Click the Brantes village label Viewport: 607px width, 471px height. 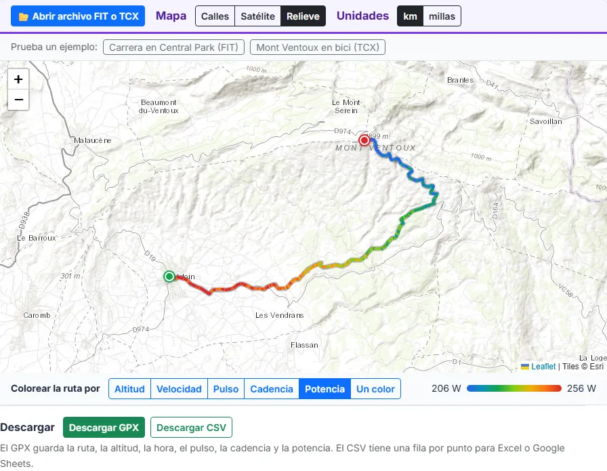point(460,80)
